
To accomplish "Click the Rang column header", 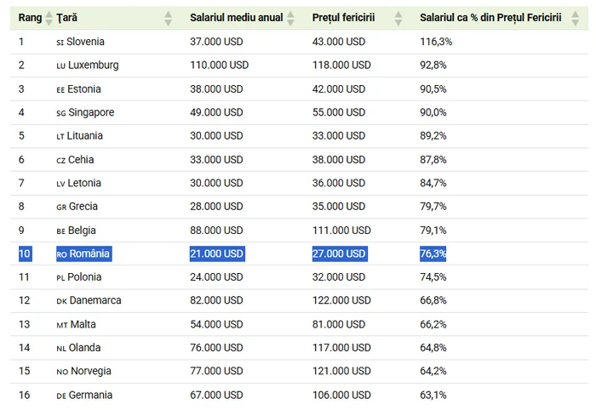I will [30, 18].
